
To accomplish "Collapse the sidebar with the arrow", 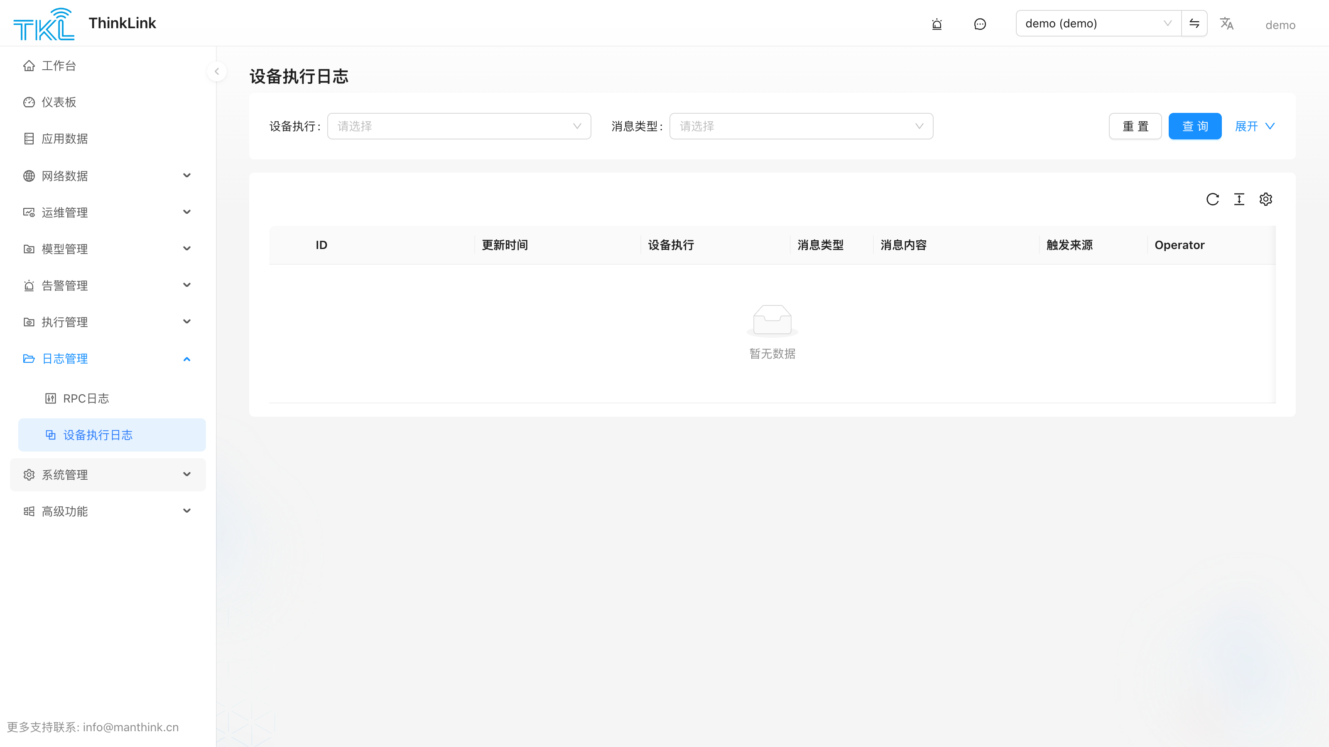I will [217, 72].
